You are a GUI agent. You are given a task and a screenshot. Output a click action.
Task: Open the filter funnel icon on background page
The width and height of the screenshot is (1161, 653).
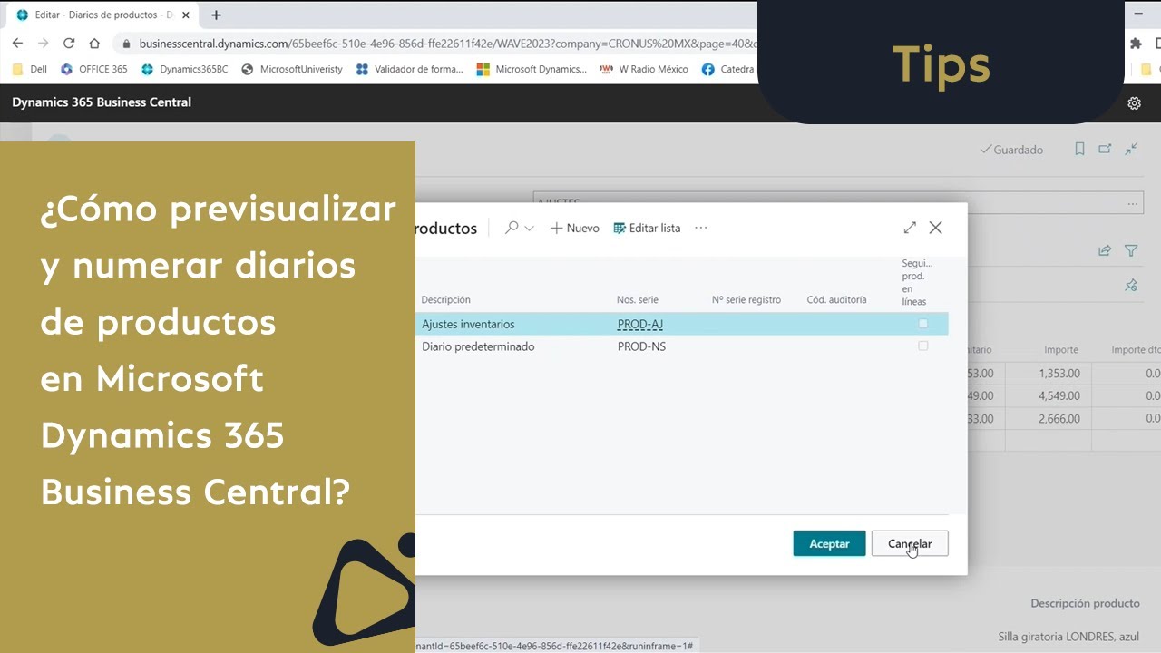click(x=1131, y=250)
